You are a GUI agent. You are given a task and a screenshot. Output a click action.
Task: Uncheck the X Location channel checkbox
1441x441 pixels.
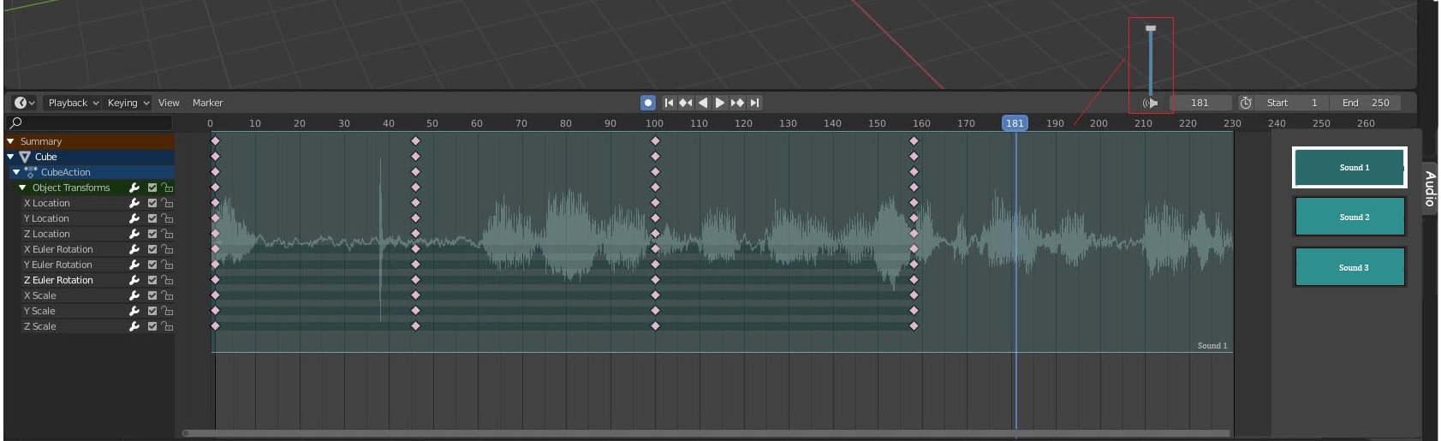[x=152, y=203]
